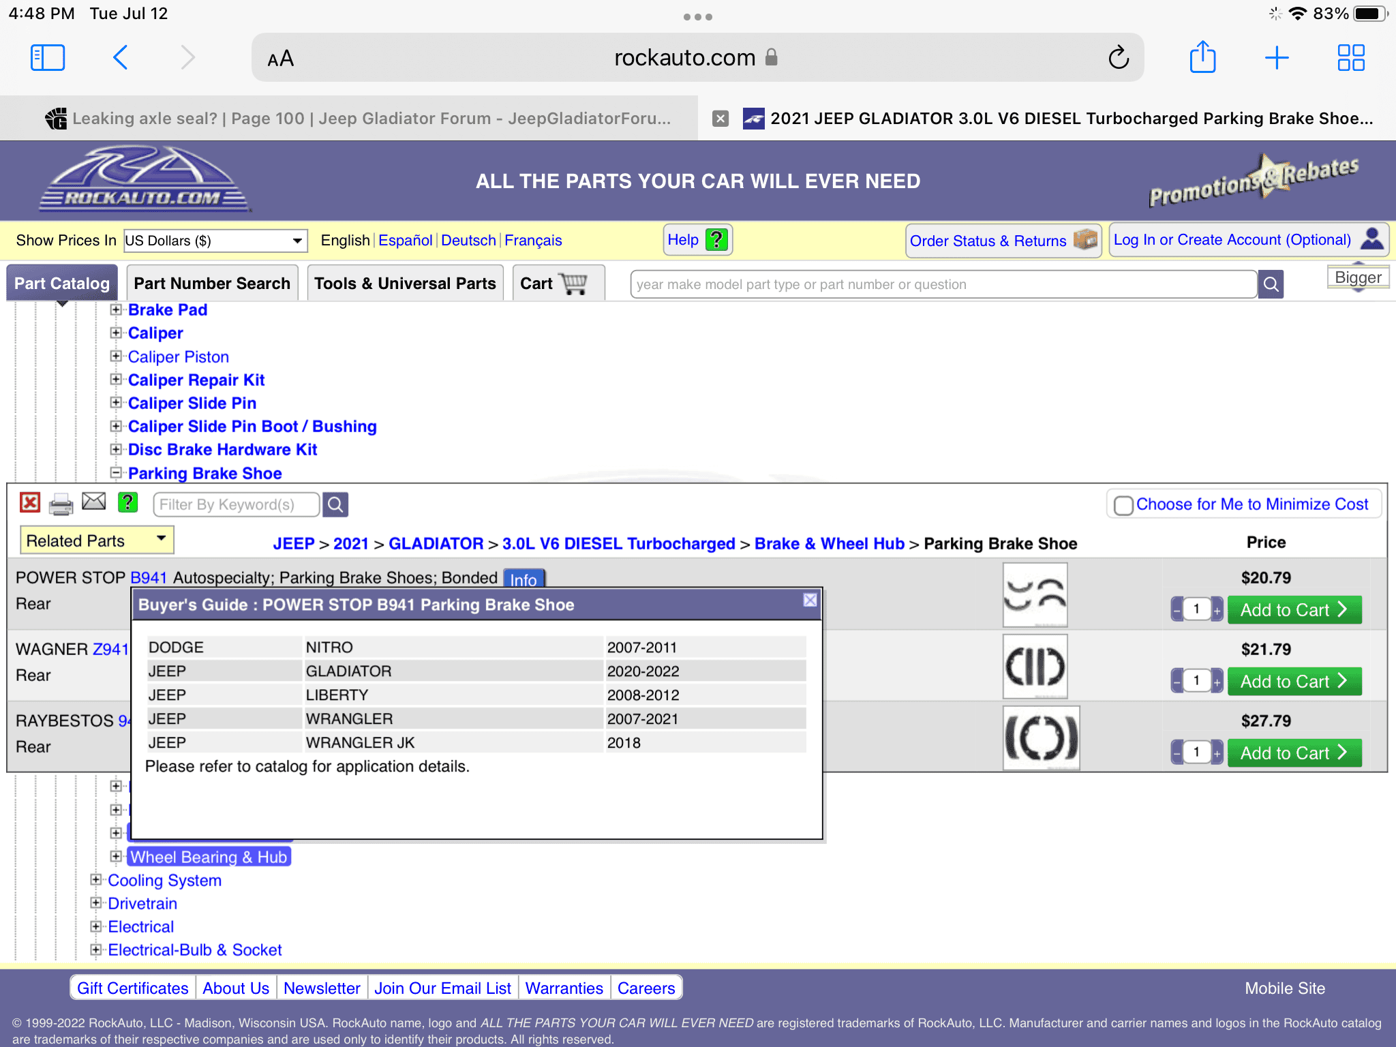Switch to the Jeep Gladiator Forum tab

pos(349,119)
